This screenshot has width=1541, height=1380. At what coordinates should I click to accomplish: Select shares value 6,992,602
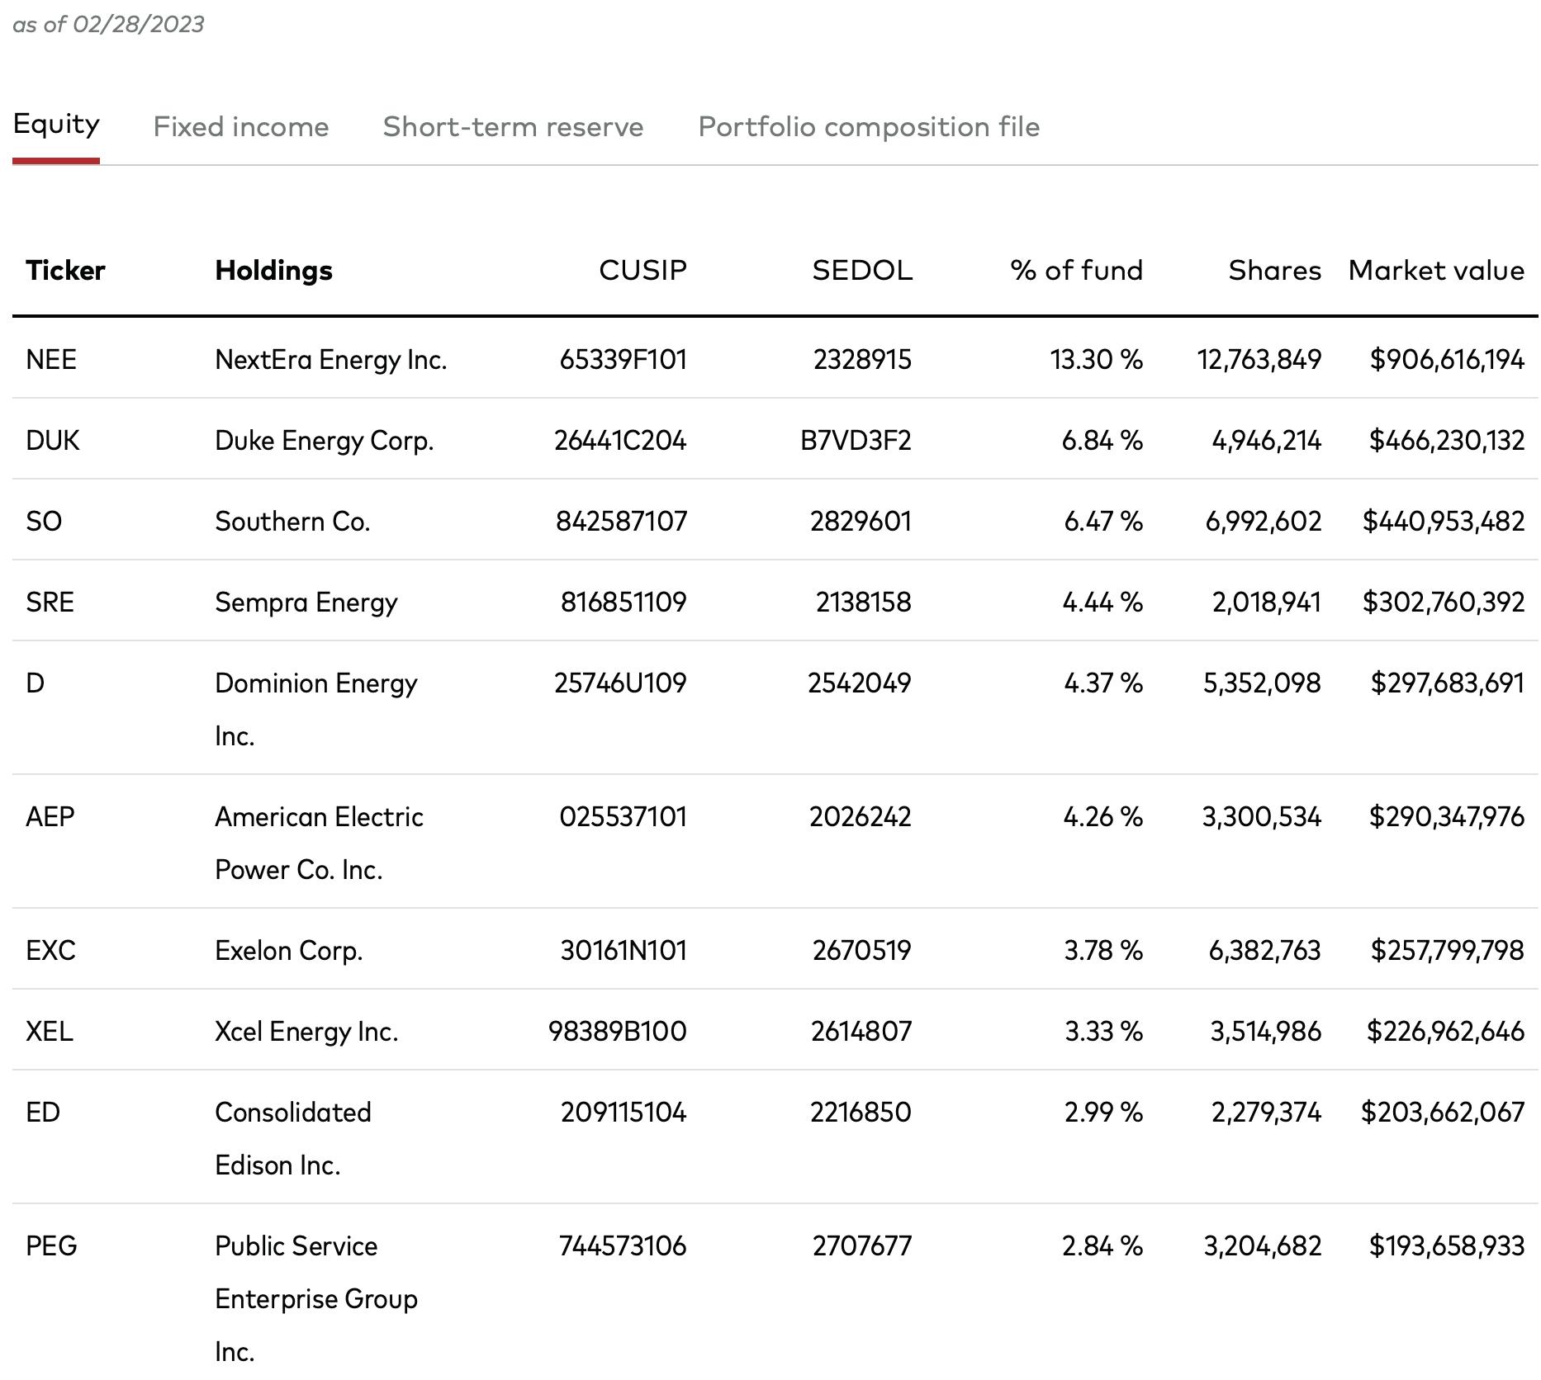point(1264,521)
